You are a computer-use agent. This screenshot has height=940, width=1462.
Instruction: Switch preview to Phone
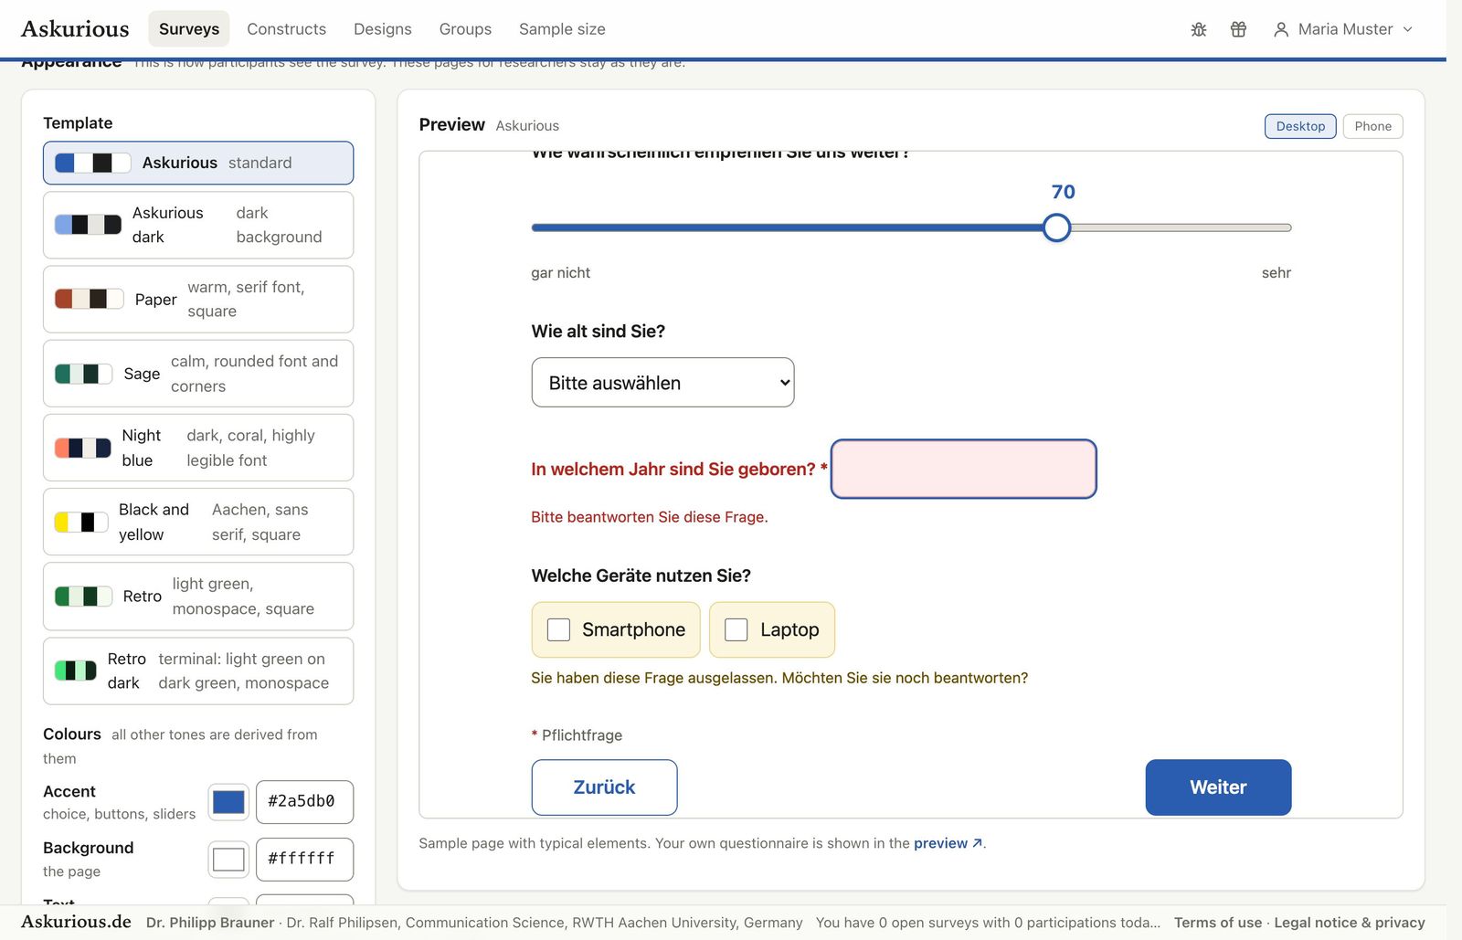(x=1372, y=126)
